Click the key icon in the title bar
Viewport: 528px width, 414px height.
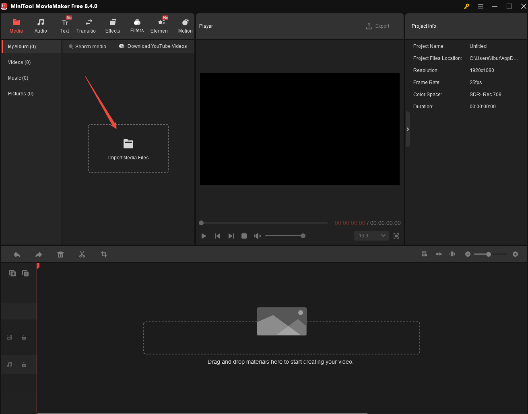(x=466, y=6)
